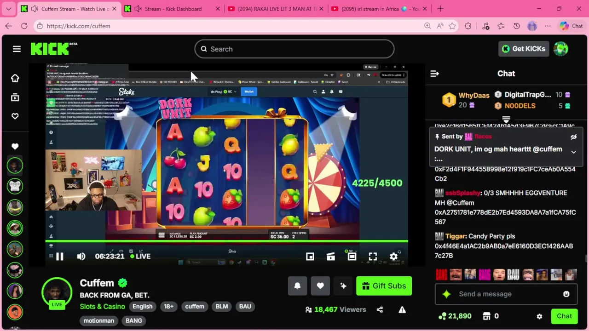
Task: Open chat settings gear
Action: point(539,316)
